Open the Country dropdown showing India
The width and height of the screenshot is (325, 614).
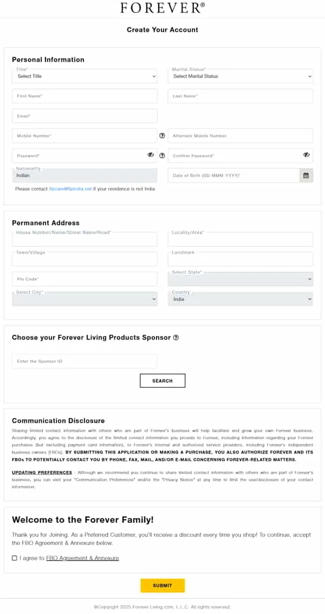(x=240, y=299)
